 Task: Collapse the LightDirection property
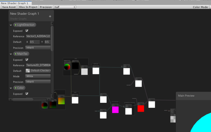pos(11,25)
